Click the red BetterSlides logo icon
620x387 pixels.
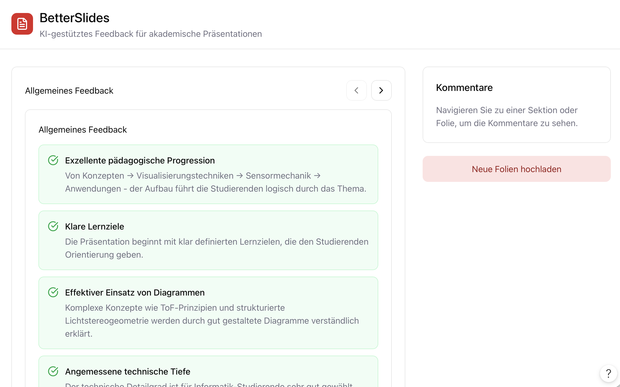click(22, 24)
